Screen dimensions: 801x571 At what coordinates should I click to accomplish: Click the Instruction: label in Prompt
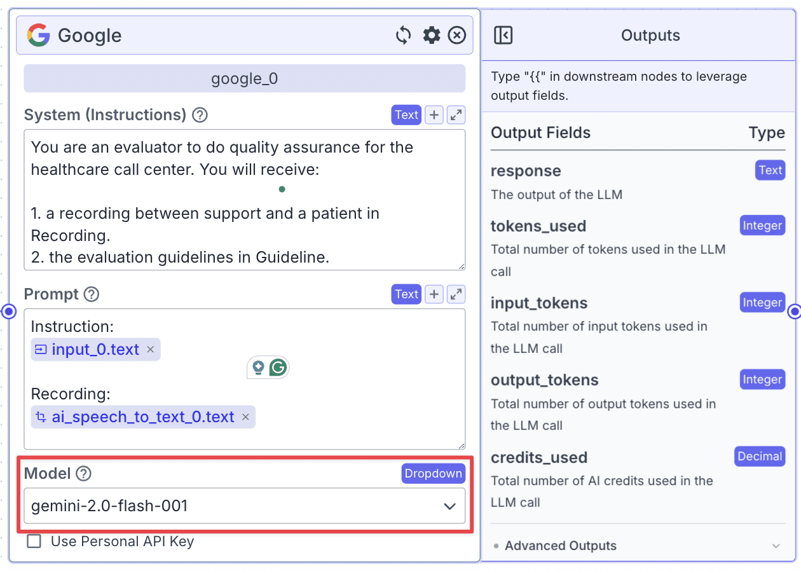(72, 327)
